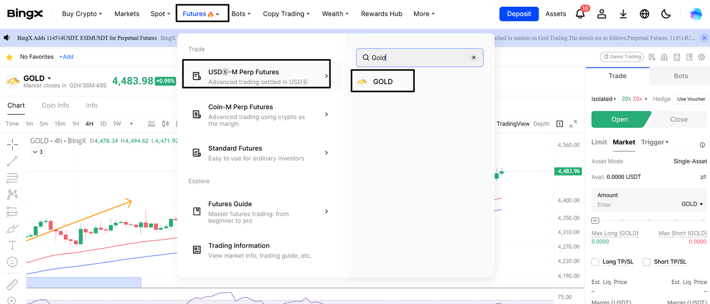The image size is (710, 304).
Task: Switch to the Bots tab
Action: pos(681,76)
